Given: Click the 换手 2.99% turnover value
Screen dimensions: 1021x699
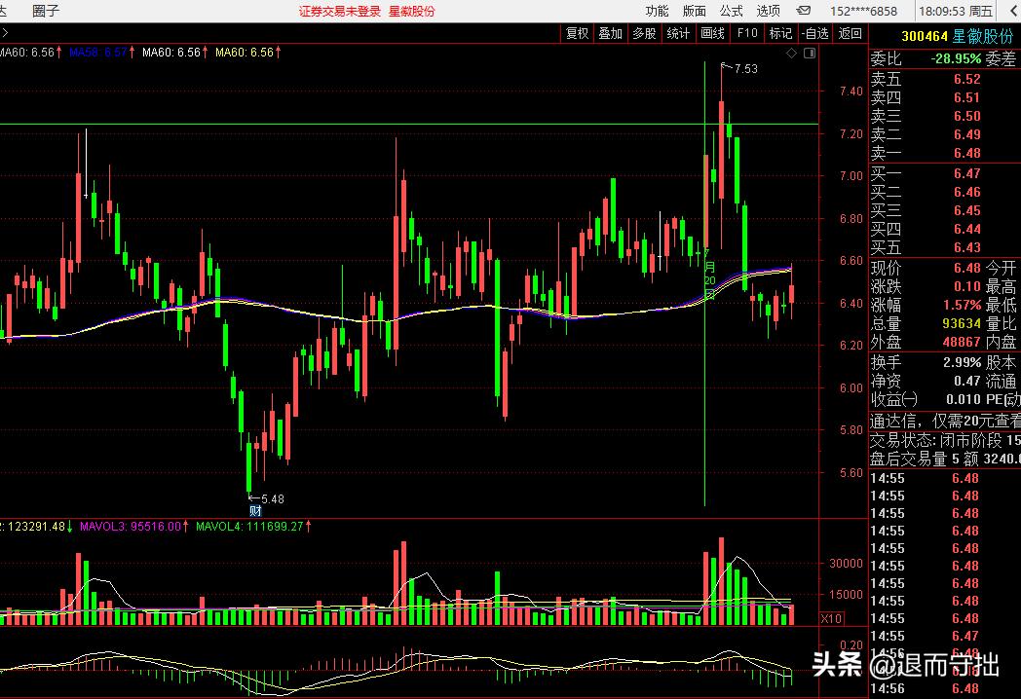Looking at the screenshot, I should click(x=963, y=362).
